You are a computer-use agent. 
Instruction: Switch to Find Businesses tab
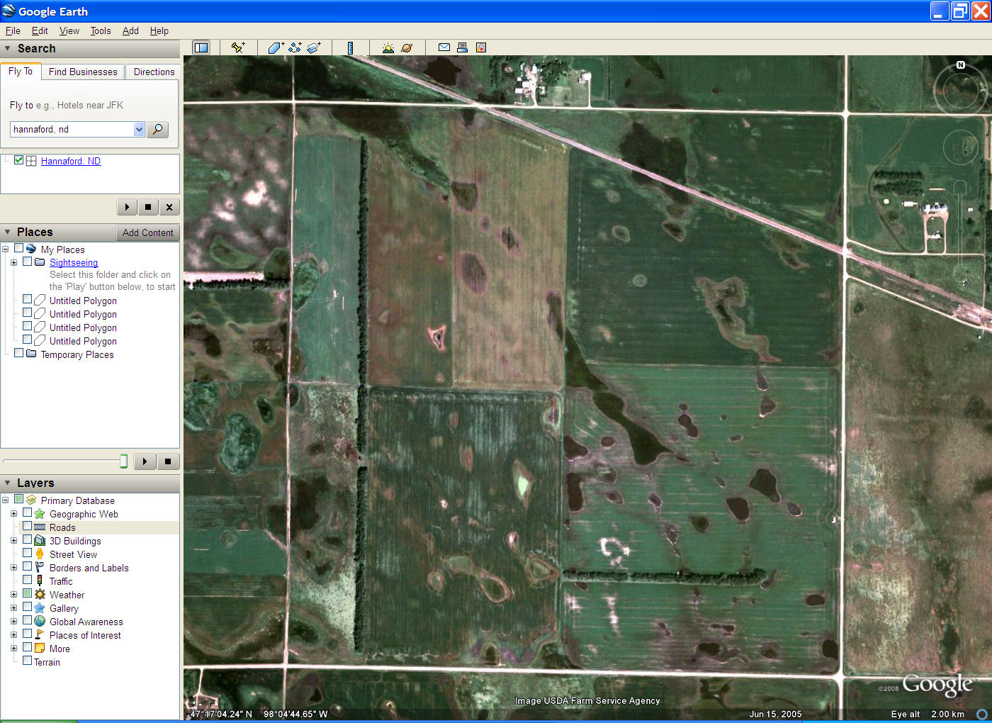coord(83,72)
